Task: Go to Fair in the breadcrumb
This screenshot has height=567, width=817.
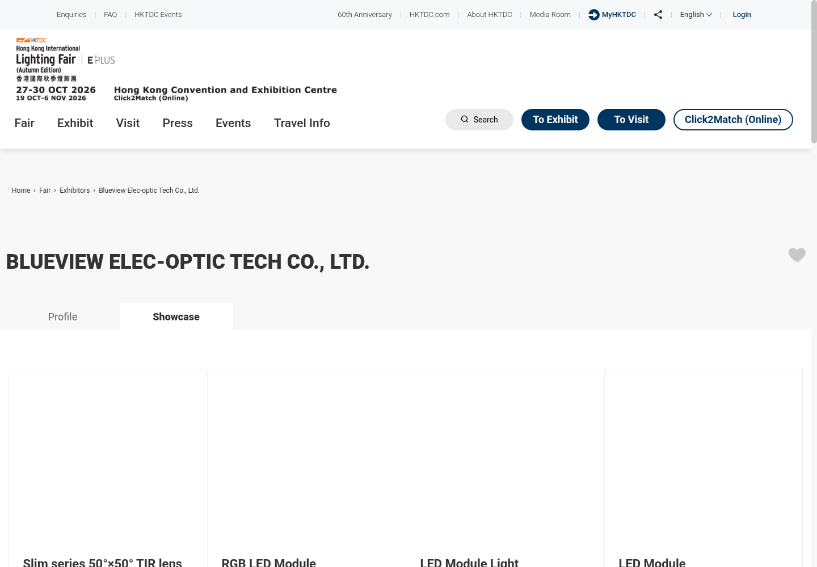Action: pyautogui.click(x=45, y=191)
